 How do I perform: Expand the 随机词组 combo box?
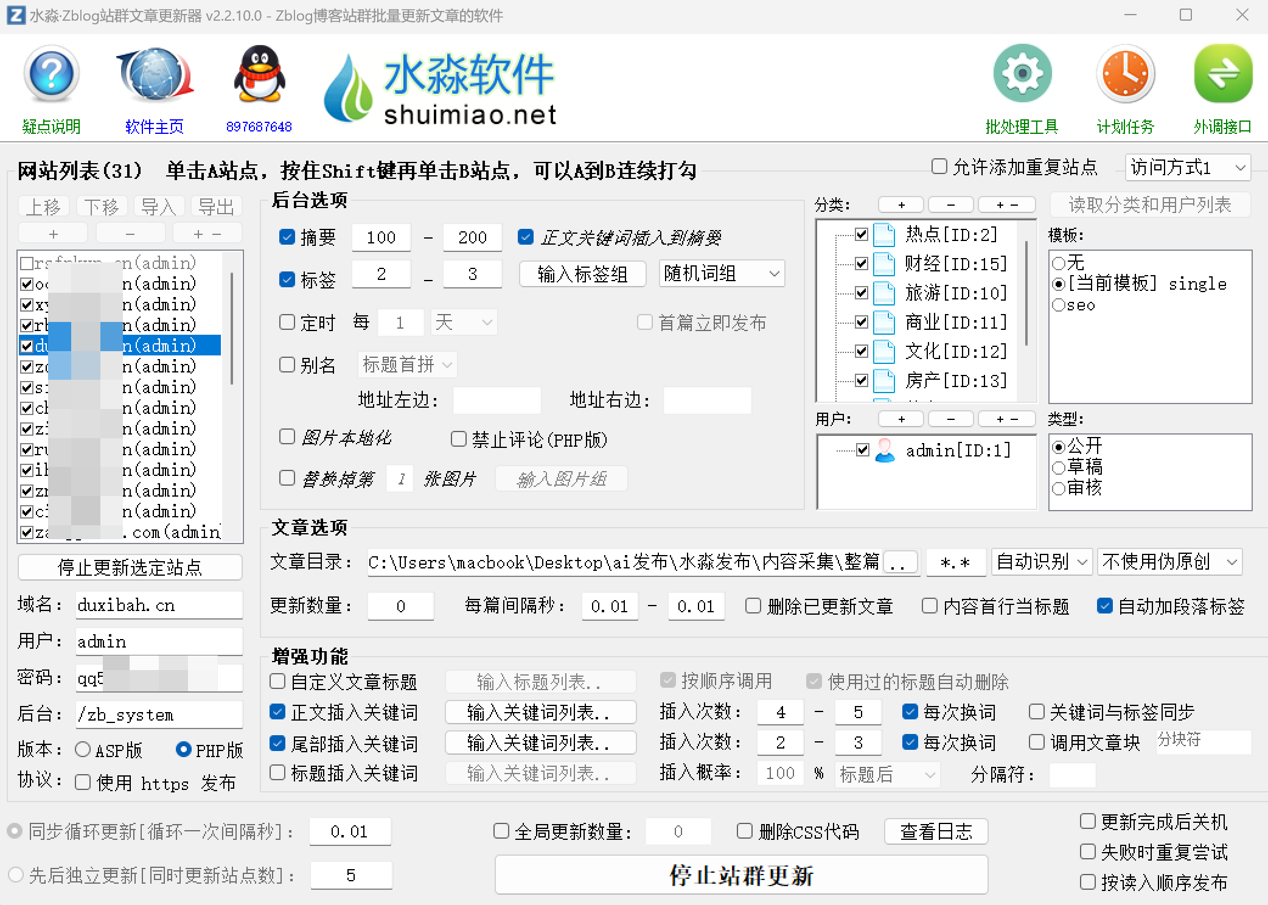tap(722, 274)
